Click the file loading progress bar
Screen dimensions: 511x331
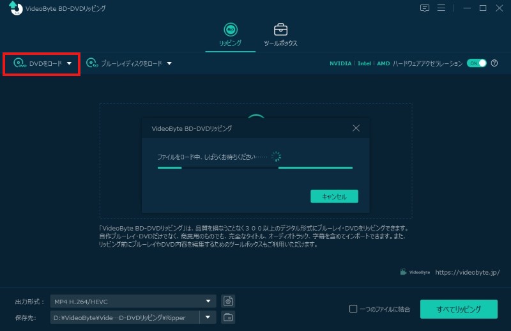(255, 168)
